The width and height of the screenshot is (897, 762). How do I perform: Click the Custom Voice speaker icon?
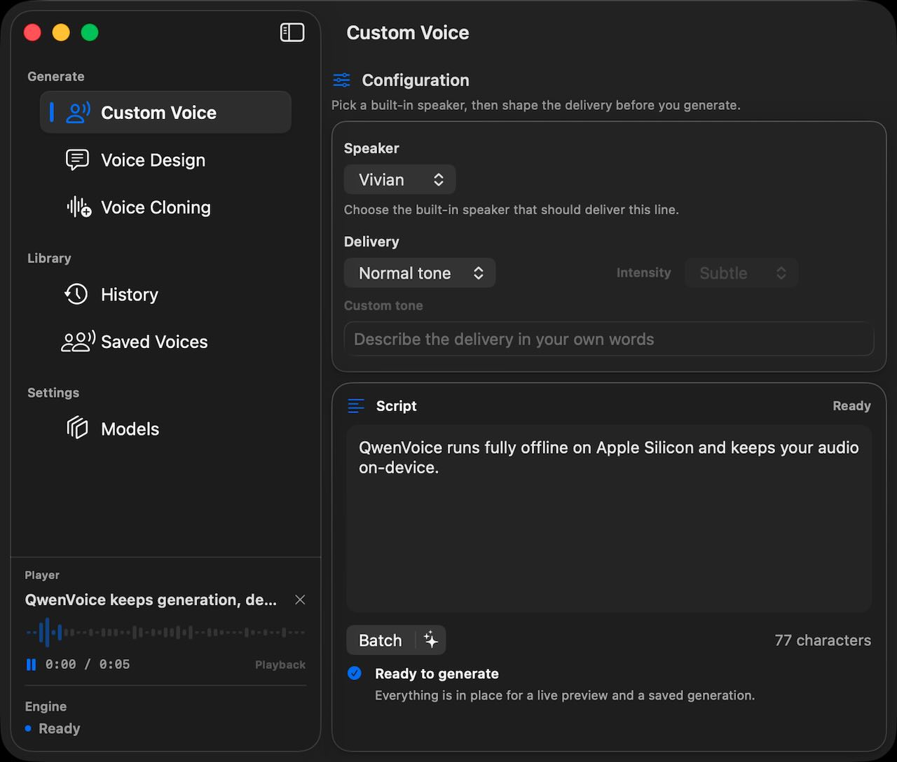pos(78,113)
